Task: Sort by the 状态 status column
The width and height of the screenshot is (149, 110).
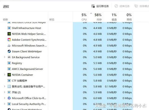Action: click(x=52, y=19)
